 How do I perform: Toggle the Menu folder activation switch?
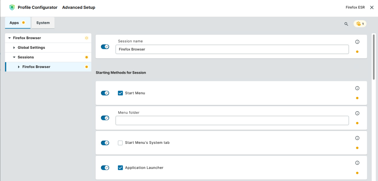[105, 118]
